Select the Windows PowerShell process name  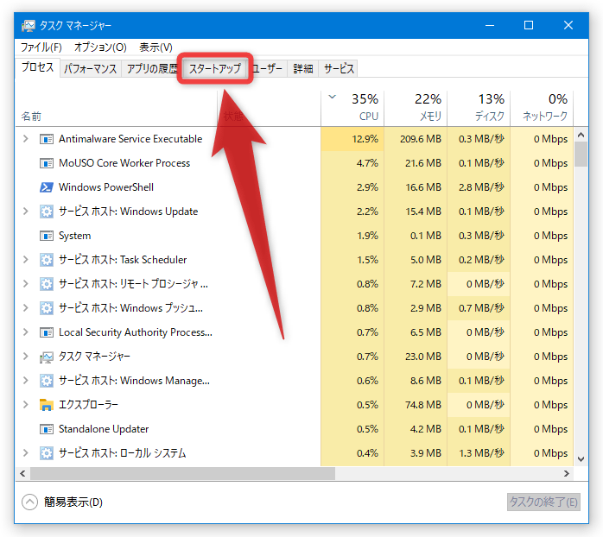point(106,187)
